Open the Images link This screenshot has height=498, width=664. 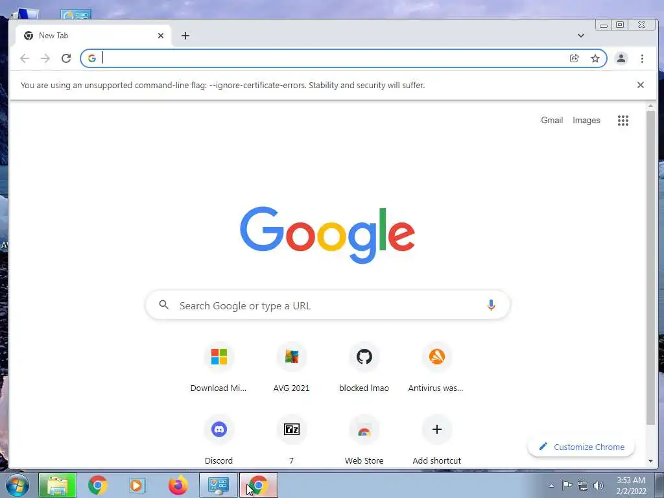tap(586, 120)
